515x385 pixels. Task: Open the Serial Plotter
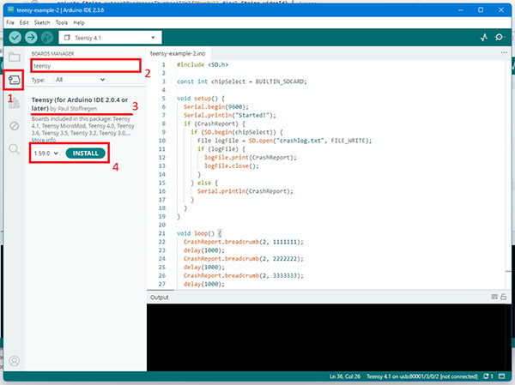(x=482, y=38)
